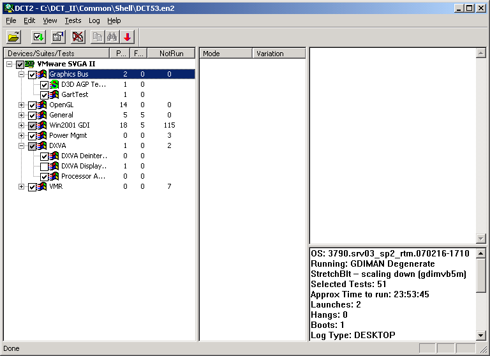This screenshot has width=490, height=356.
Task: Click the red crossed-out Windows flag toolbar icon
Action: coord(78,37)
